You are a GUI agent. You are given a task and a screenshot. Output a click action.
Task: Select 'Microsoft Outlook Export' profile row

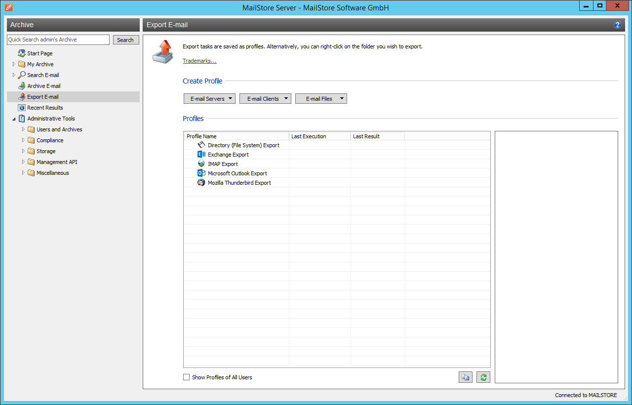point(337,173)
